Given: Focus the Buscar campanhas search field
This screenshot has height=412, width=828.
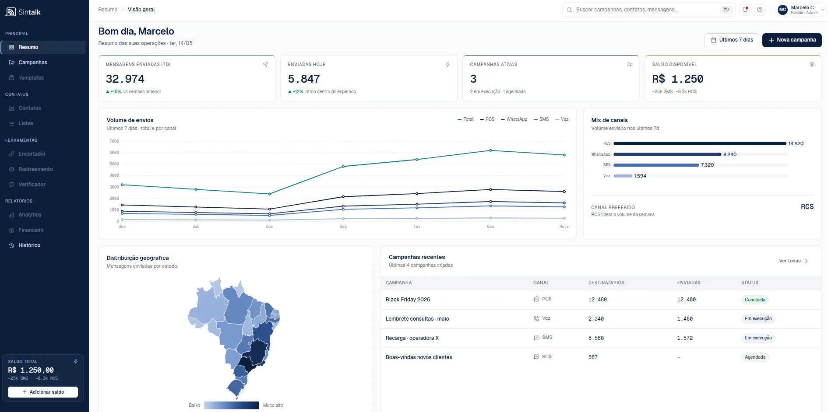Looking at the screenshot, I should click(648, 10).
